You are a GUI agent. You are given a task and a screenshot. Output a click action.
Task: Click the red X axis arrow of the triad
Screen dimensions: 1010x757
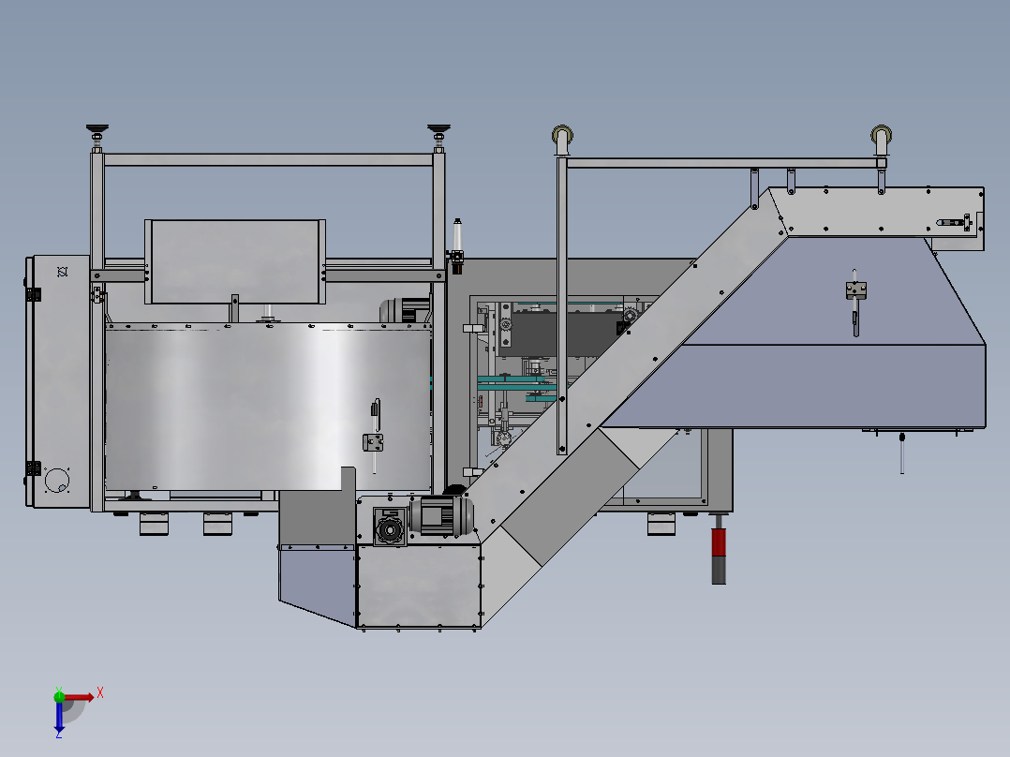[x=79, y=697]
